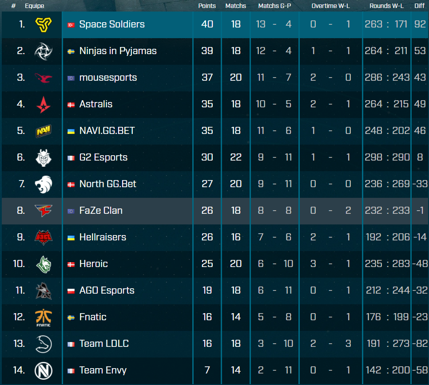The image size is (429, 385).
Task: Sort by the Points column header
Action: point(207,6)
